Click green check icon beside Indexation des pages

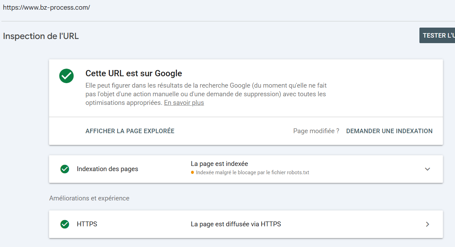coord(65,169)
